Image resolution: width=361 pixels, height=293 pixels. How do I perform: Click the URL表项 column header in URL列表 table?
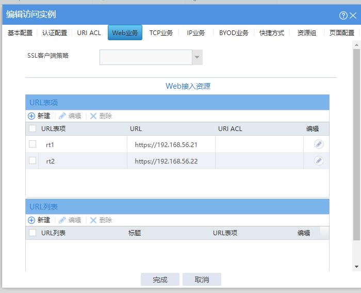tap(225, 233)
